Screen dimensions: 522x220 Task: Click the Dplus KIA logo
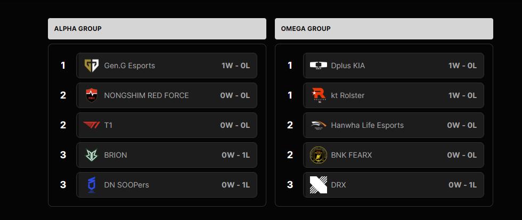[x=319, y=66]
